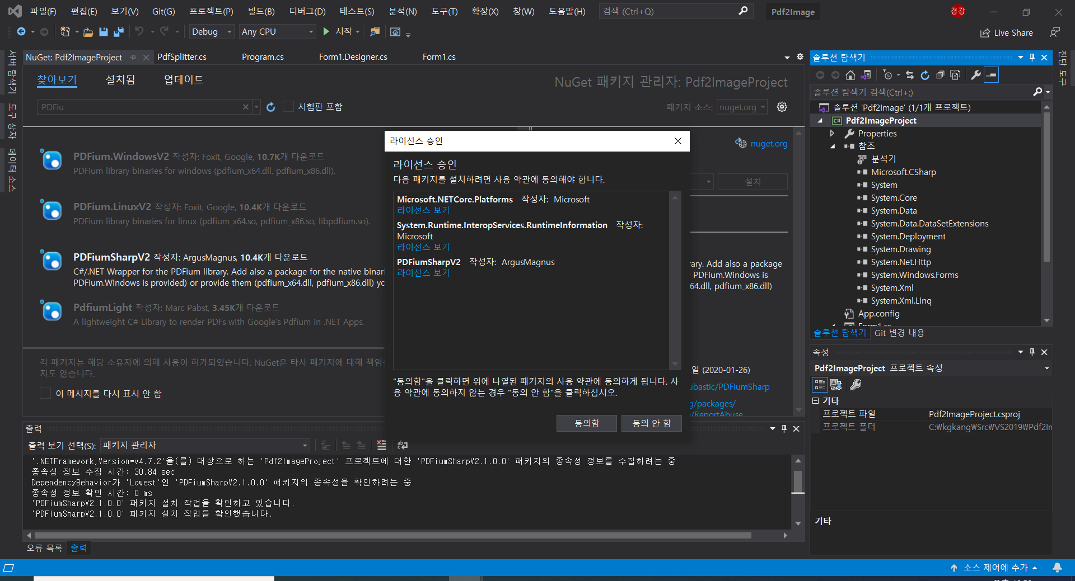Click the Live Share button
The width and height of the screenshot is (1075, 581).
(x=1006, y=32)
